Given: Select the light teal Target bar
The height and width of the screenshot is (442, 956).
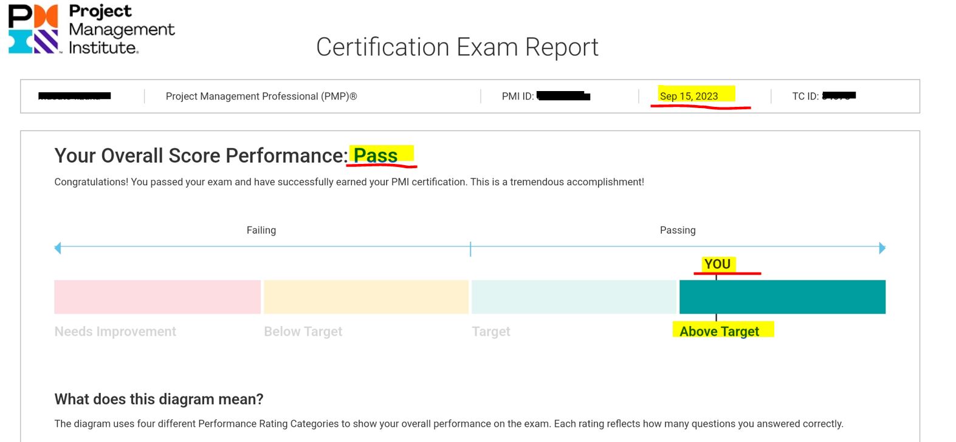Looking at the screenshot, I should [x=574, y=297].
